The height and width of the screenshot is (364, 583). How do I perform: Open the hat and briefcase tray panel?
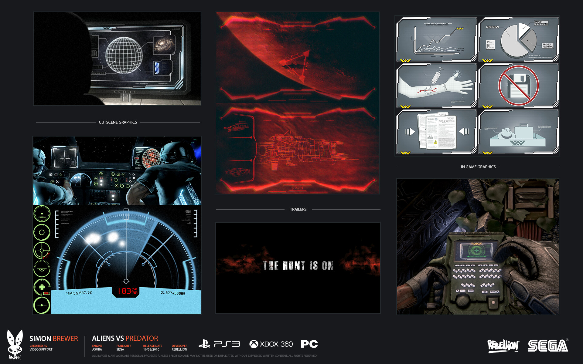tap(519, 132)
